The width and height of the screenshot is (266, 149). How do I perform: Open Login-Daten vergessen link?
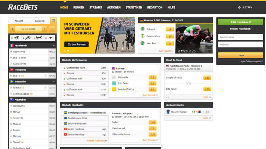(251, 61)
